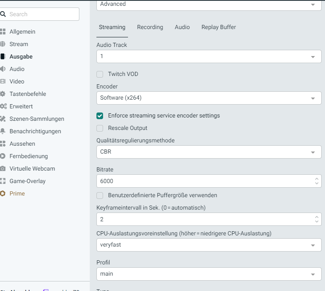
Task: Click the settings Search field
Action: click(42, 14)
